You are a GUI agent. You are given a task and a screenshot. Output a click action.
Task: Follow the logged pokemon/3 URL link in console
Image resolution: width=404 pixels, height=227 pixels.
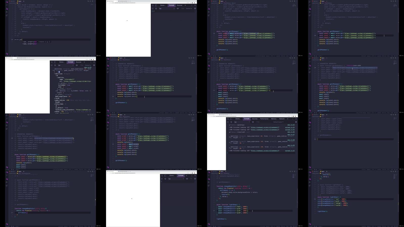[265, 151]
